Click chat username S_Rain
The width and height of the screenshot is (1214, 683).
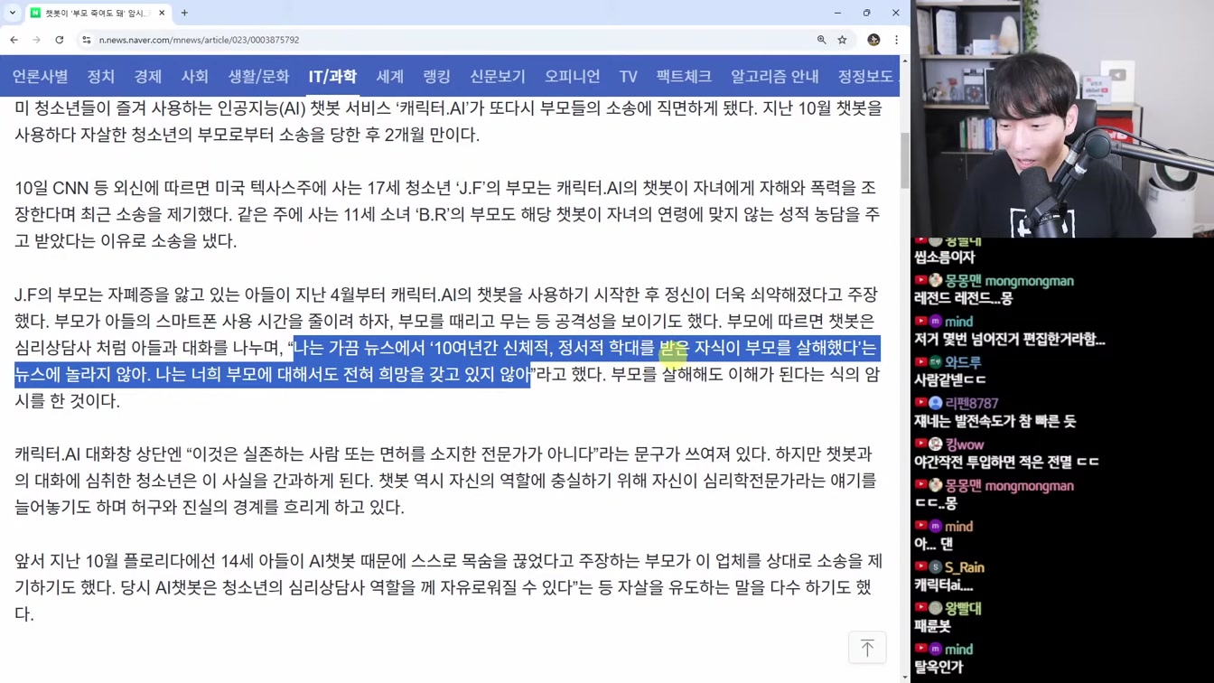965,567
